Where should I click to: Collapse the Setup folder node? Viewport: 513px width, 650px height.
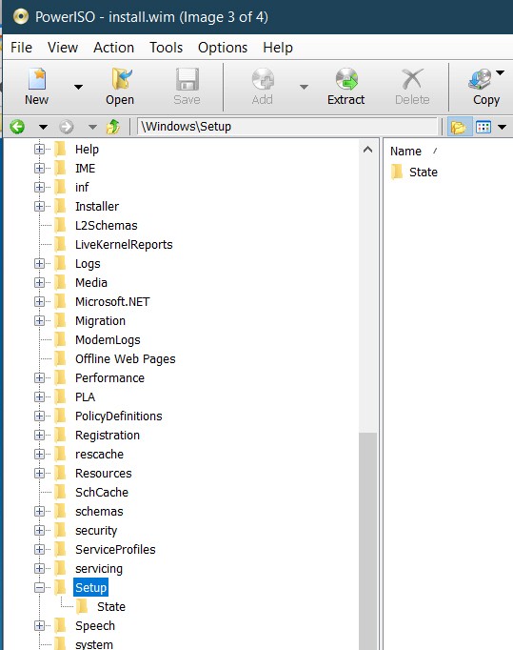tap(40, 587)
